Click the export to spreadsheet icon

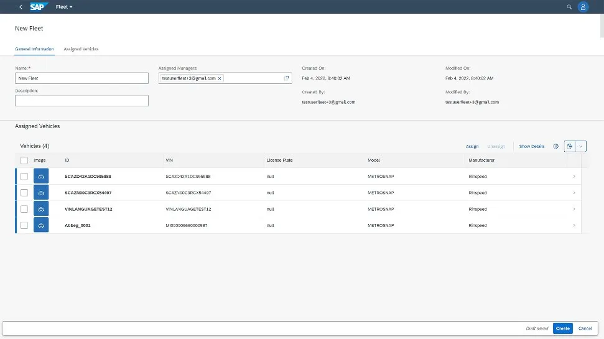click(569, 146)
